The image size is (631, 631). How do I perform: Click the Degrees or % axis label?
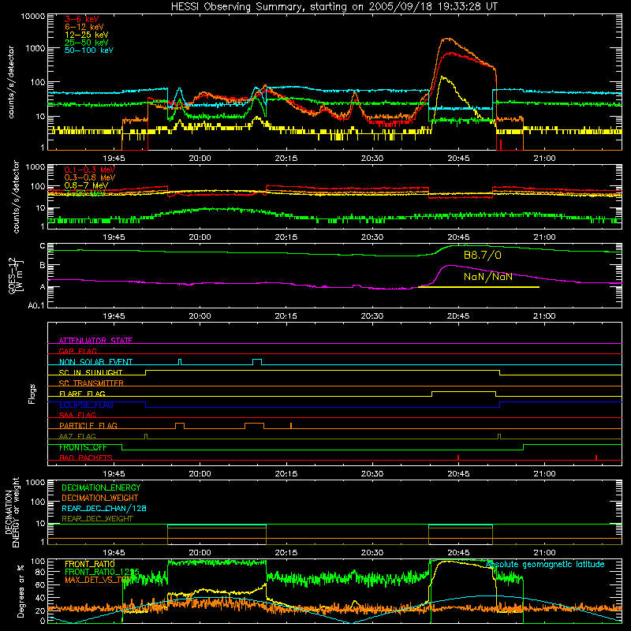pyautogui.click(x=21, y=592)
